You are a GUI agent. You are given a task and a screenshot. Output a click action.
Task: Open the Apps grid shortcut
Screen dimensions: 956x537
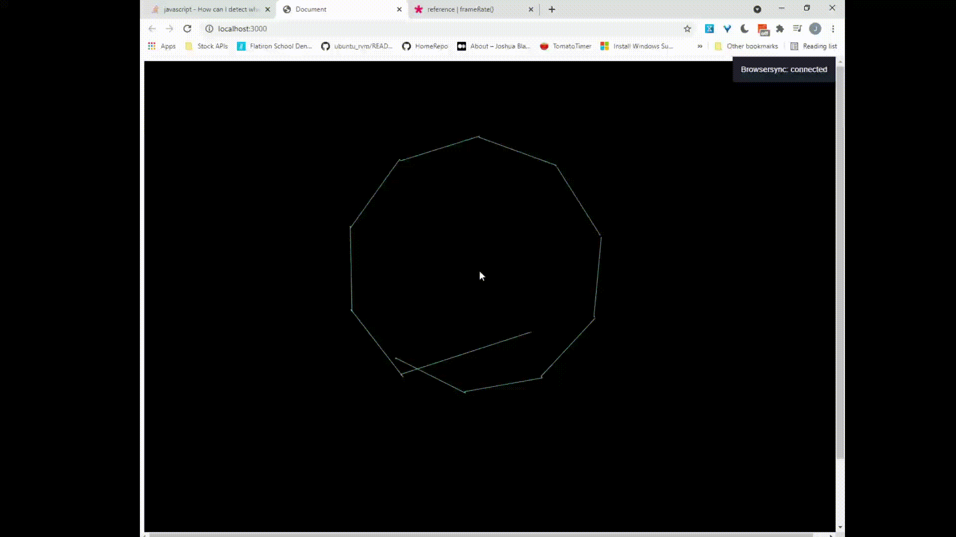161,46
